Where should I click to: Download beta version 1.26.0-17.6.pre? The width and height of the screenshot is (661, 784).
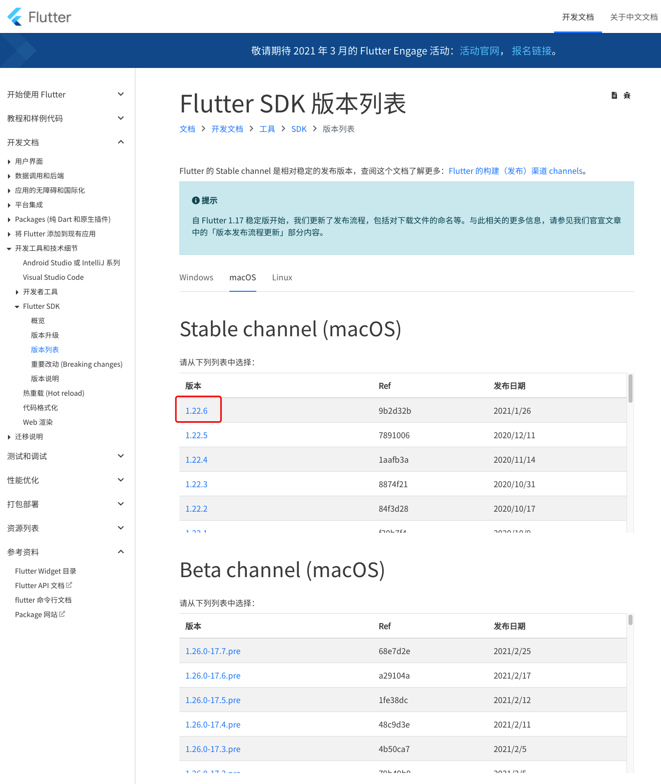213,676
